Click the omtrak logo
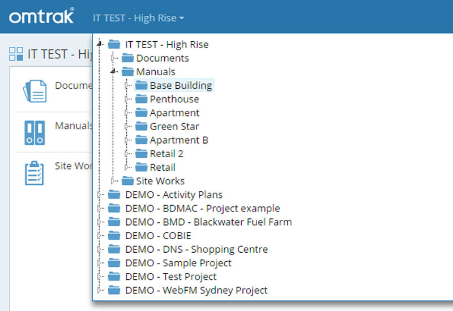The image size is (453, 311). (41, 16)
